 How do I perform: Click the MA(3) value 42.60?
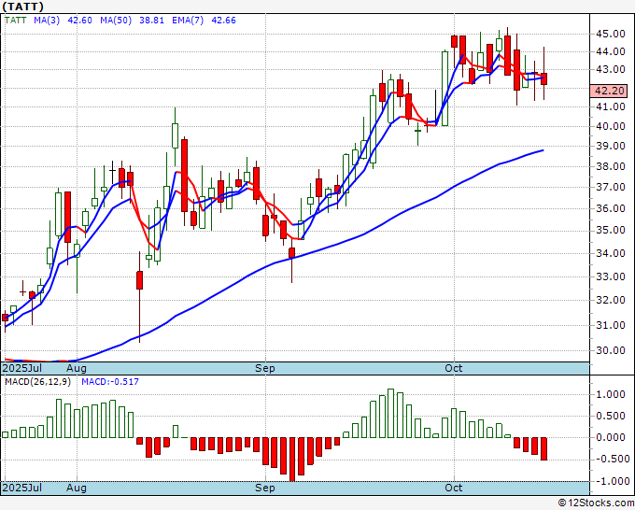[x=79, y=21]
